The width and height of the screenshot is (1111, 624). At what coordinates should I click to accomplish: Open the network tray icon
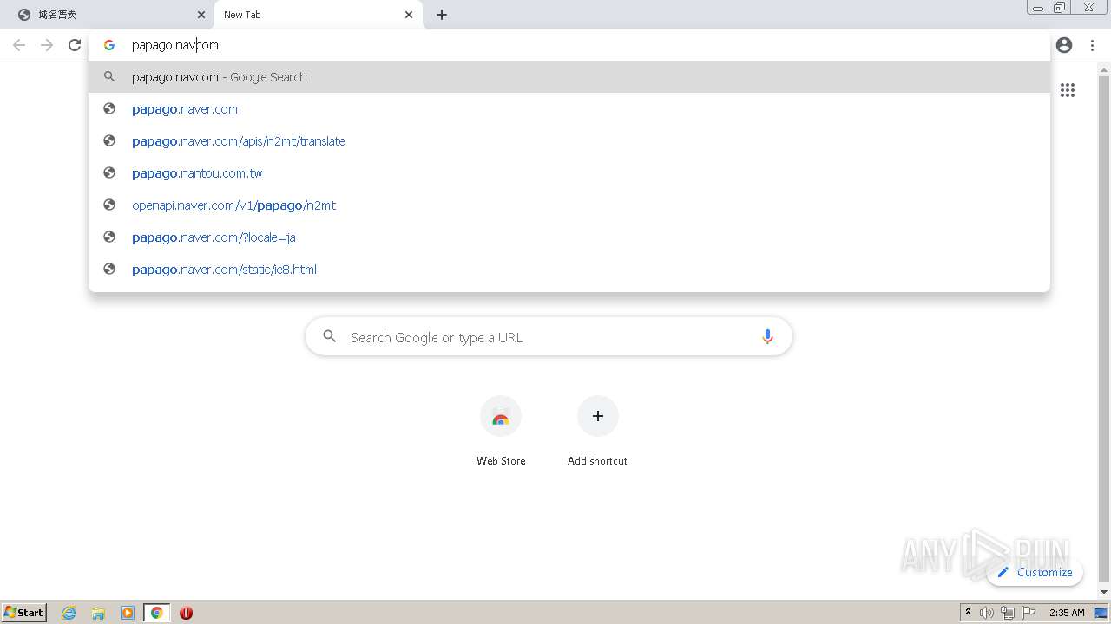click(x=1008, y=613)
